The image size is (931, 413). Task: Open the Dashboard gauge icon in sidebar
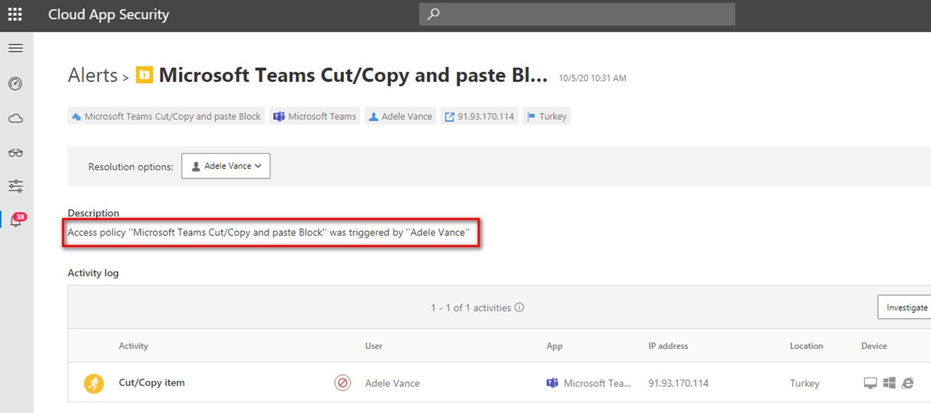(x=15, y=84)
